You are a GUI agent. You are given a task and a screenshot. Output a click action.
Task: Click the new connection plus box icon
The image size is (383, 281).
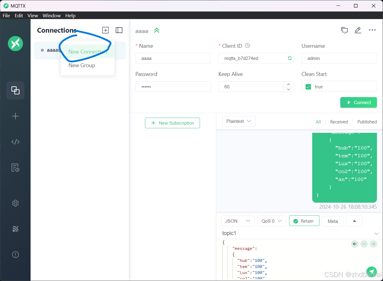coord(105,30)
